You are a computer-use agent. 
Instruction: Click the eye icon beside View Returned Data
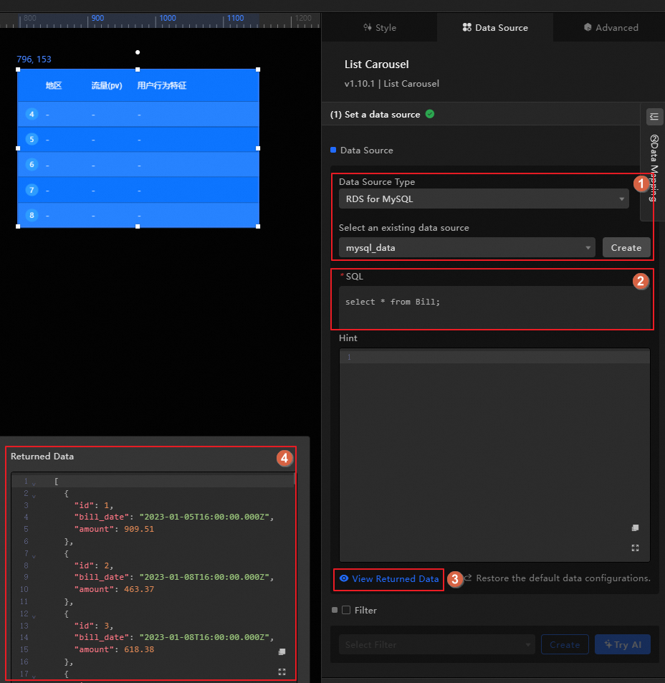(344, 578)
